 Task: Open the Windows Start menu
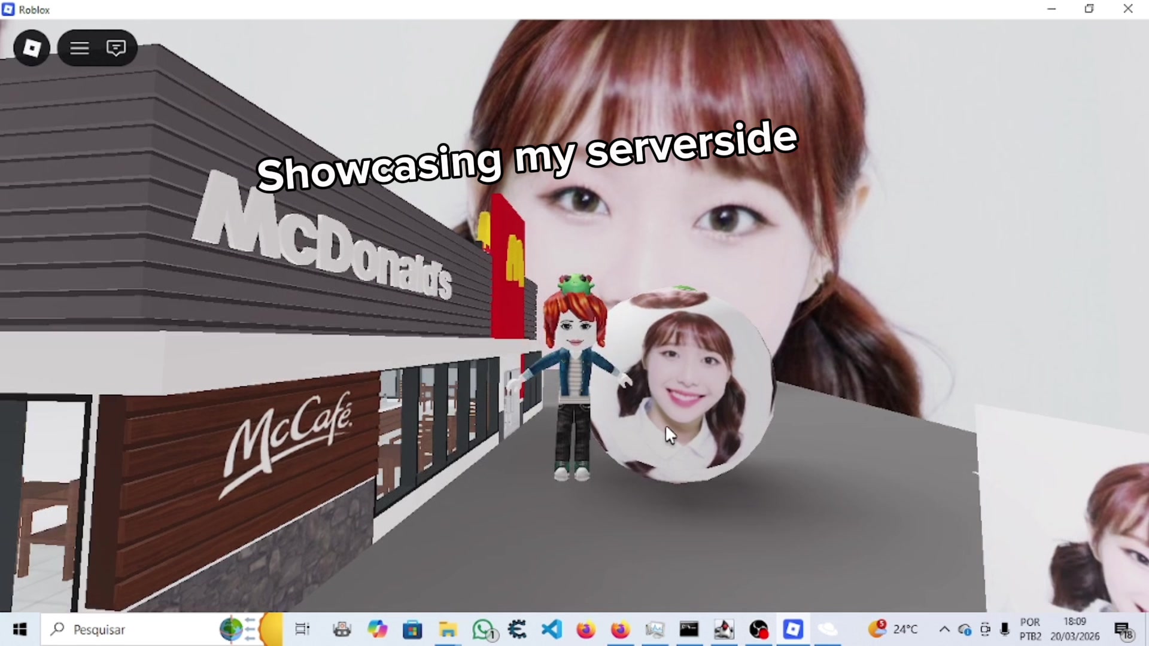pyautogui.click(x=20, y=629)
